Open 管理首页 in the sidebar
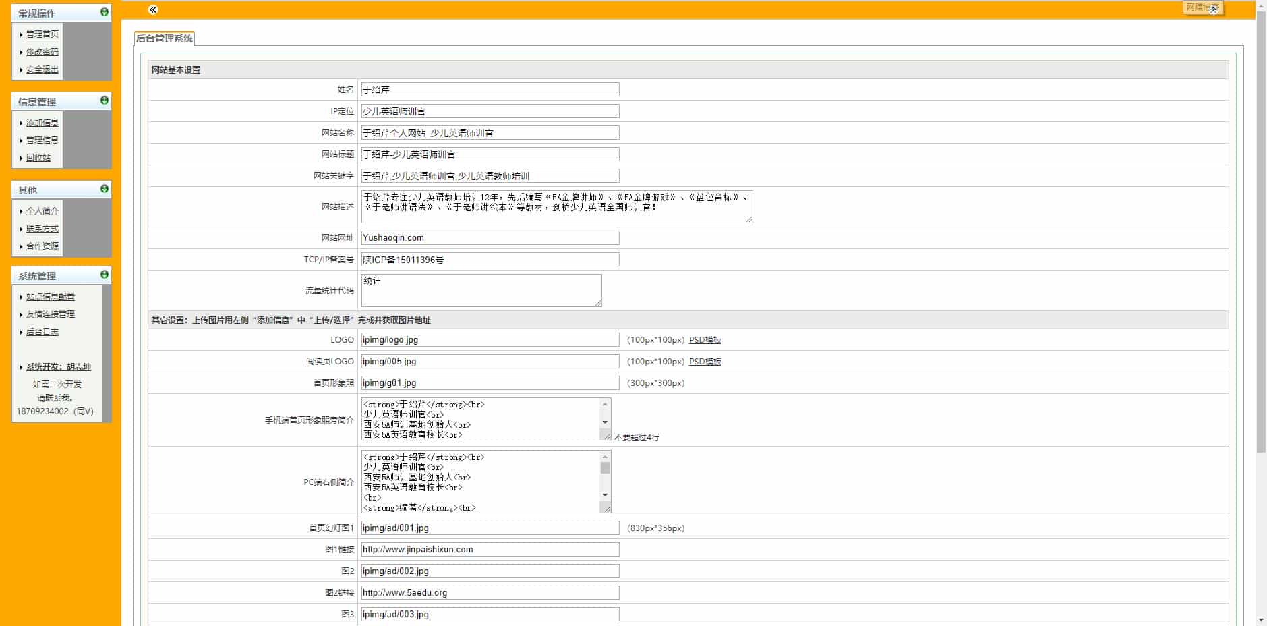 (x=42, y=34)
